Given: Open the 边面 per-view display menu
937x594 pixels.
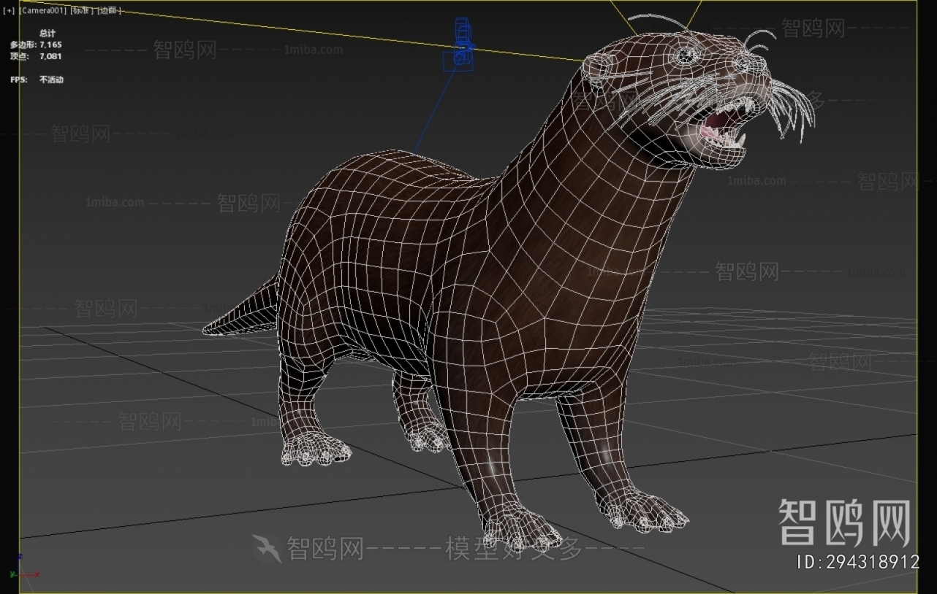Looking at the screenshot, I should click(109, 11).
